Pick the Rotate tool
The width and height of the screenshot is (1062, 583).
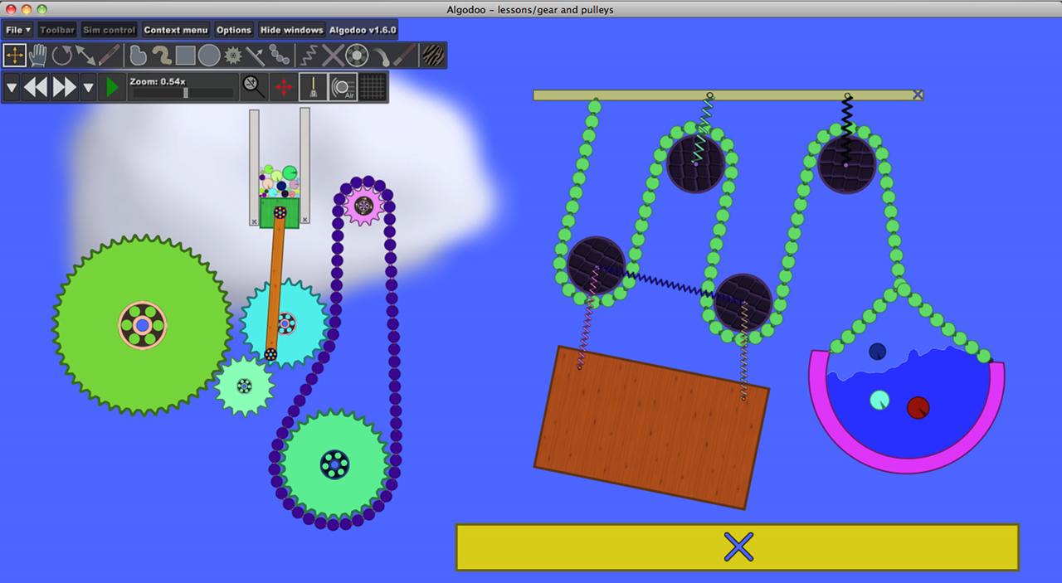pyautogui.click(x=62, y=56)
